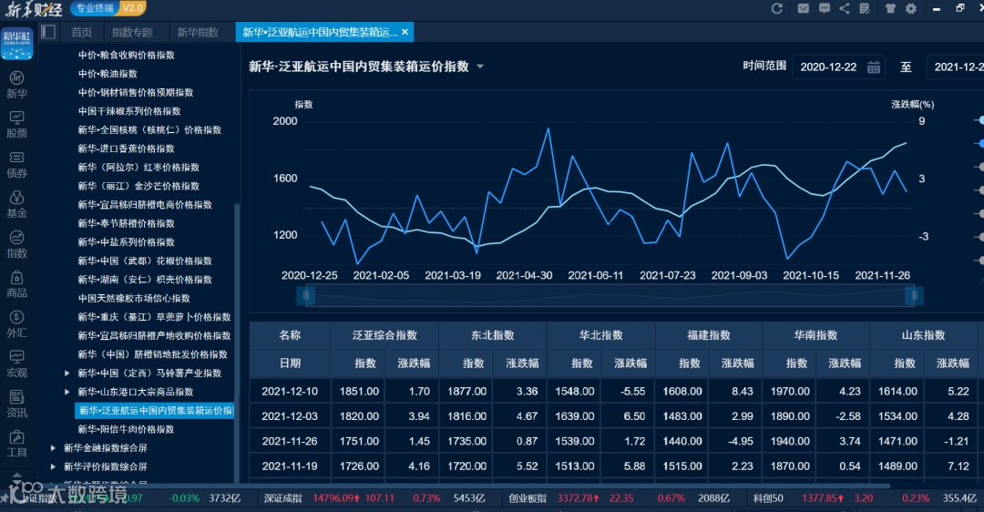Select 新华·阳信牛肉价格指数 in tree
This screenshot has height=512, width=984.
point(126,429)
